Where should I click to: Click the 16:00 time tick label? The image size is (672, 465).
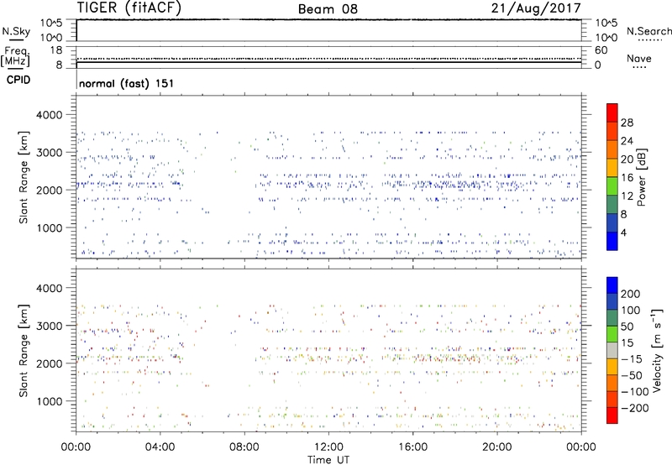(412, 447)
